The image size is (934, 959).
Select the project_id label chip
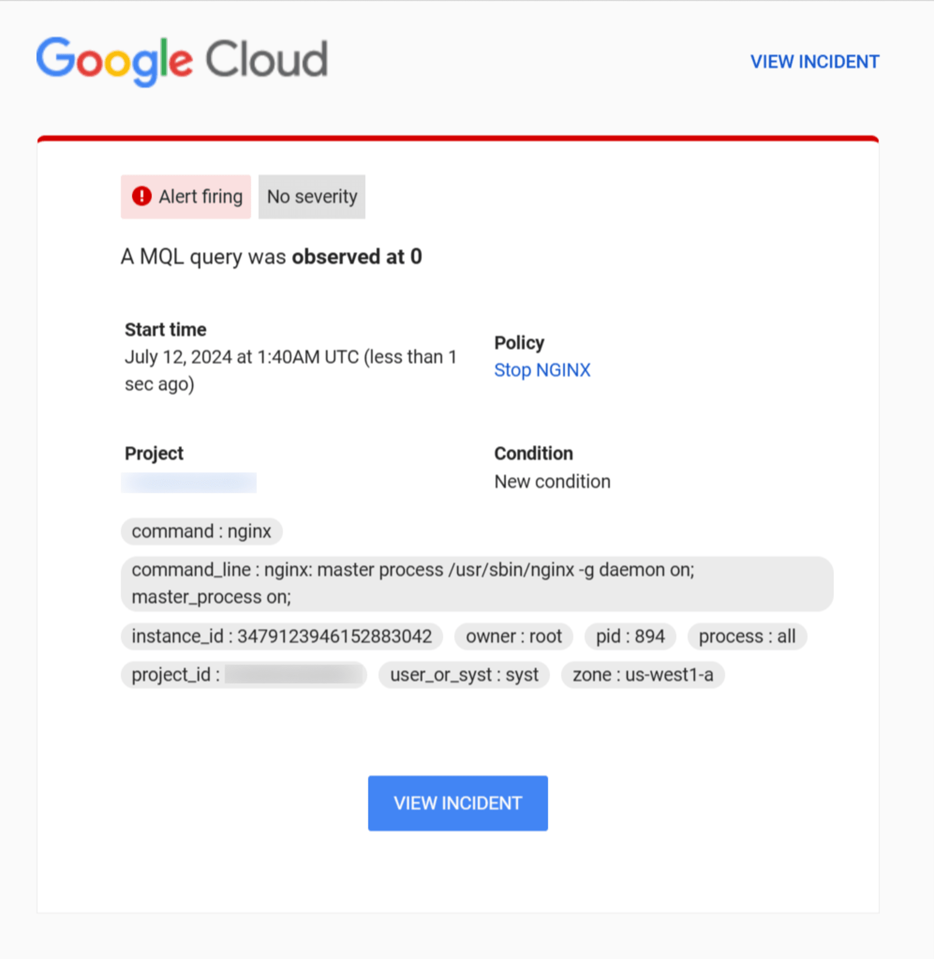[x=244, y=675]
